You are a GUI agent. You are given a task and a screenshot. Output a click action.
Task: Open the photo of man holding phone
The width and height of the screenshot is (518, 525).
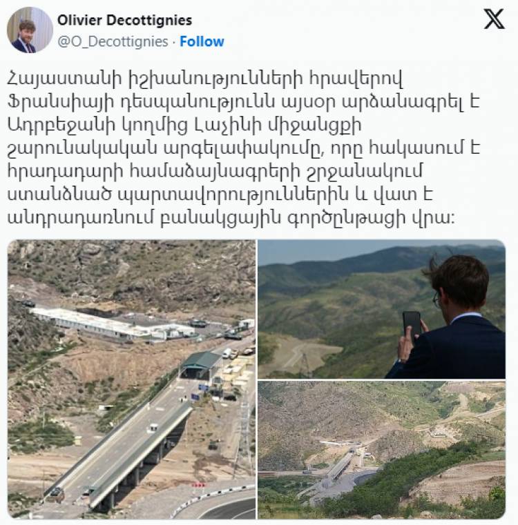tap(381, 309)
